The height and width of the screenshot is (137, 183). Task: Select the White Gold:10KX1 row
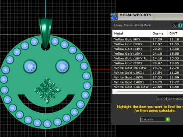(x=148, y=73)
